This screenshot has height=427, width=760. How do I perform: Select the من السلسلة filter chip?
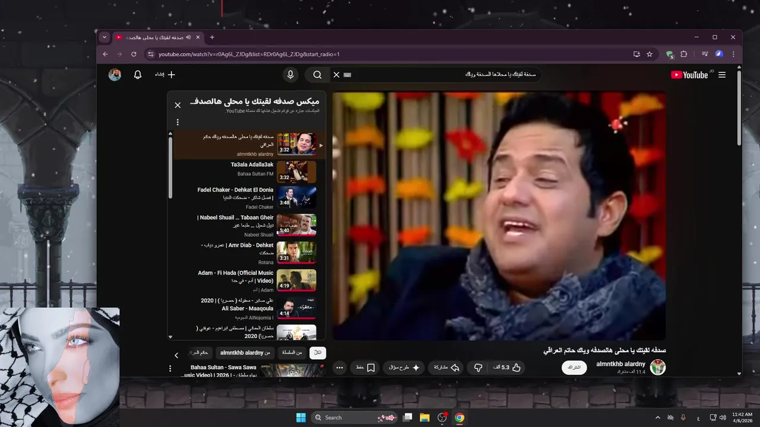pyautogui.click(x=292, y=353)
